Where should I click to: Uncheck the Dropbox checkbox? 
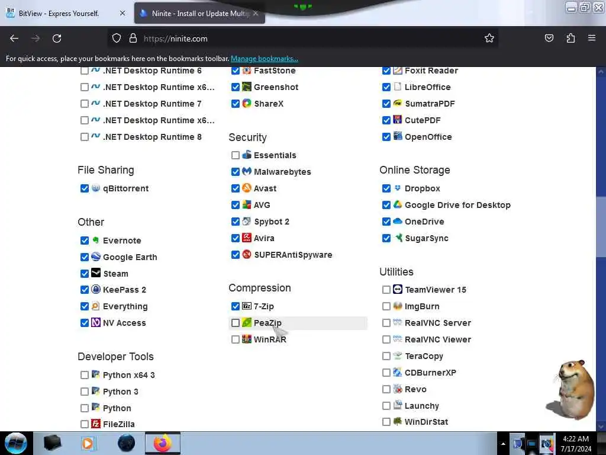pos(386,188)
